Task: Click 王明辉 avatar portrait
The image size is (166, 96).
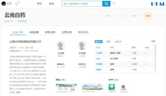Action: (61, 45)
